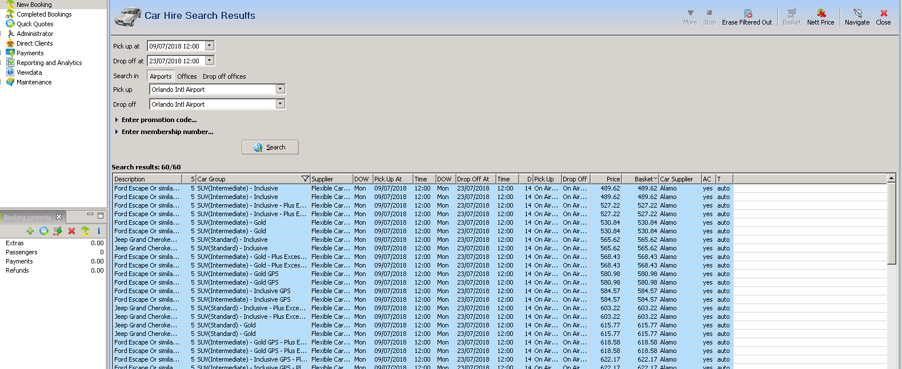Viewport: 902px width, 369px height.
Task: Click the Pick up Orlando Intl Airport field
Action: tap(213, 90)
